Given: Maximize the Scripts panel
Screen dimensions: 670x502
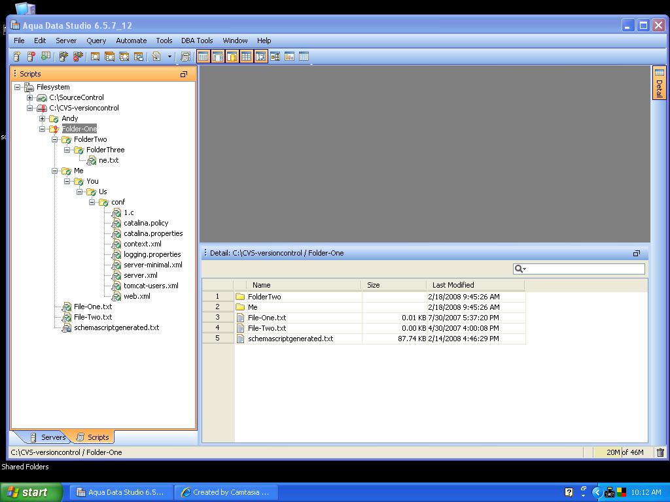Looking at the screenshot, I should click(184, 75).
